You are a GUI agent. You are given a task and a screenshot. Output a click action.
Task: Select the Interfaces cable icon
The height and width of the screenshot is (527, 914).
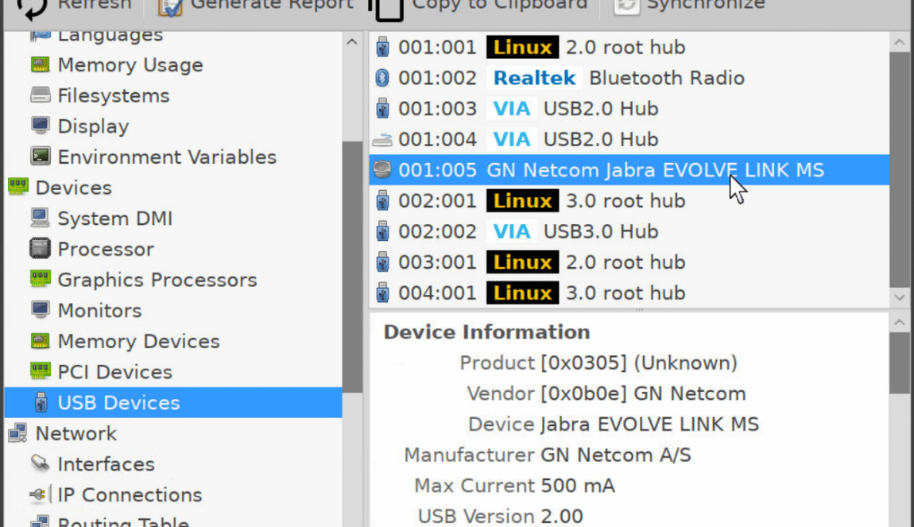[x=41, y=463]
